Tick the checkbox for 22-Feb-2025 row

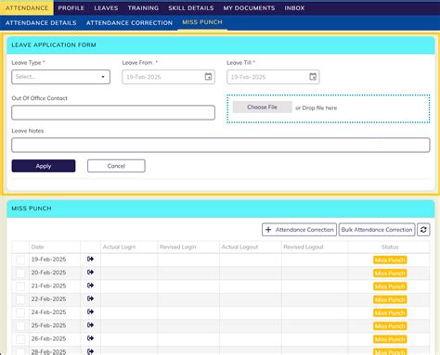tap(20, 299)
